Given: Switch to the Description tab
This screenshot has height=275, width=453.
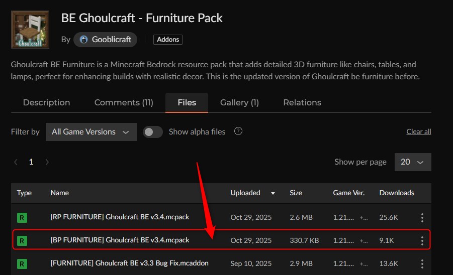Looking at the screenshot, I should click(x=47, y=102).
